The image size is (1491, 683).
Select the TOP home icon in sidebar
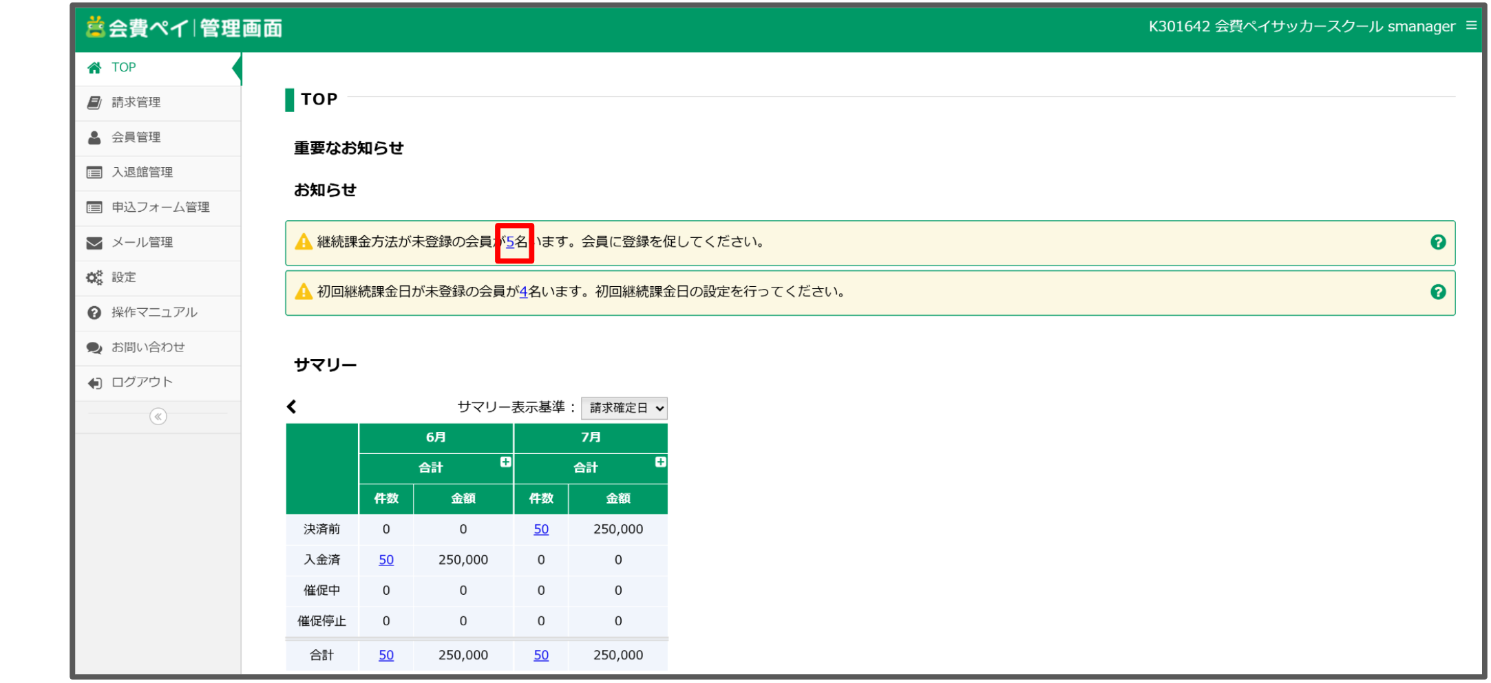coord(94,67)
